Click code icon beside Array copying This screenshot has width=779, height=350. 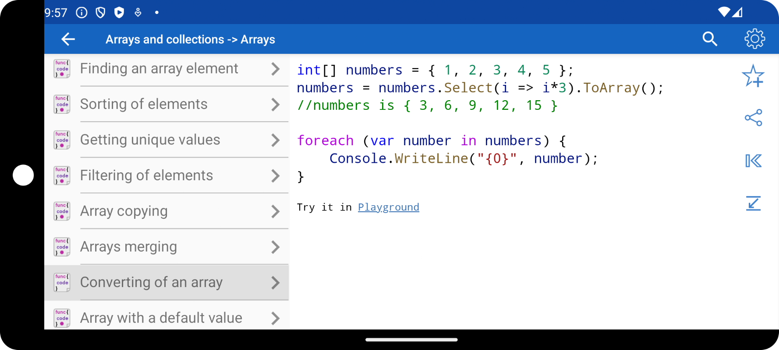(x=62, y=211)
